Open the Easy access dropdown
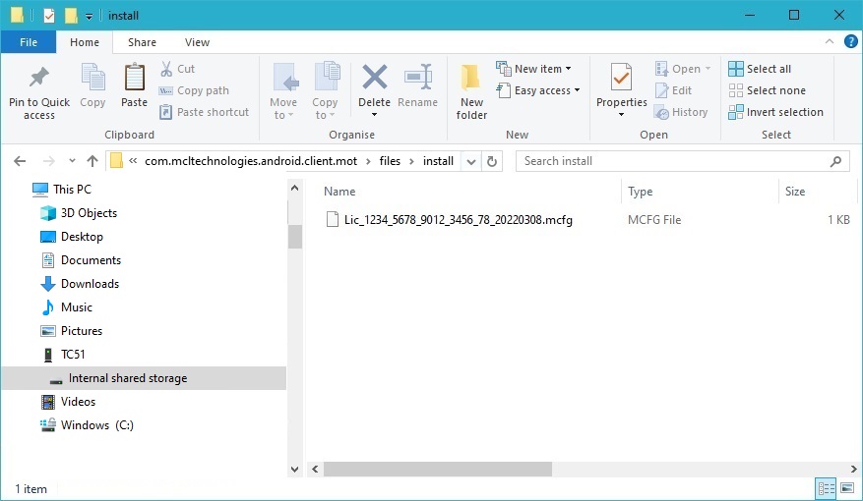863x501 pixels. [538, 90]
